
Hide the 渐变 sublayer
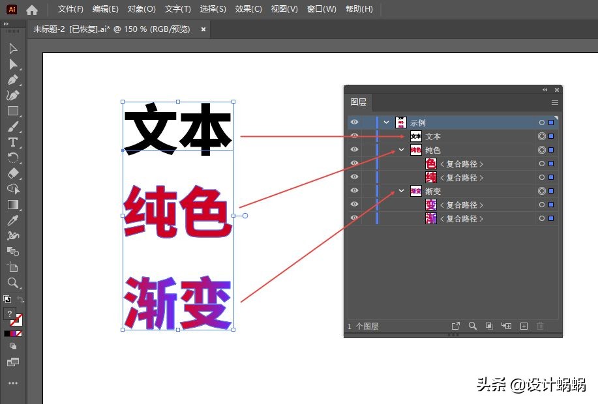pyautogui.click(x=354, y=190)
